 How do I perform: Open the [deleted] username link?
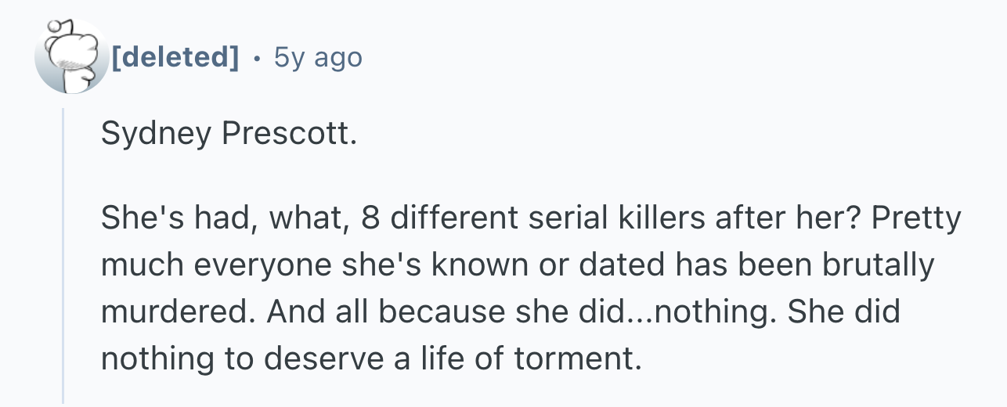tap(175, 57)
